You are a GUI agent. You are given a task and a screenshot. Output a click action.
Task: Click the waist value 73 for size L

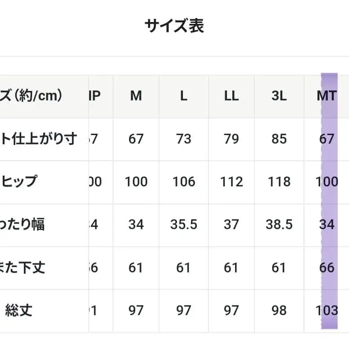pos(183,139)
